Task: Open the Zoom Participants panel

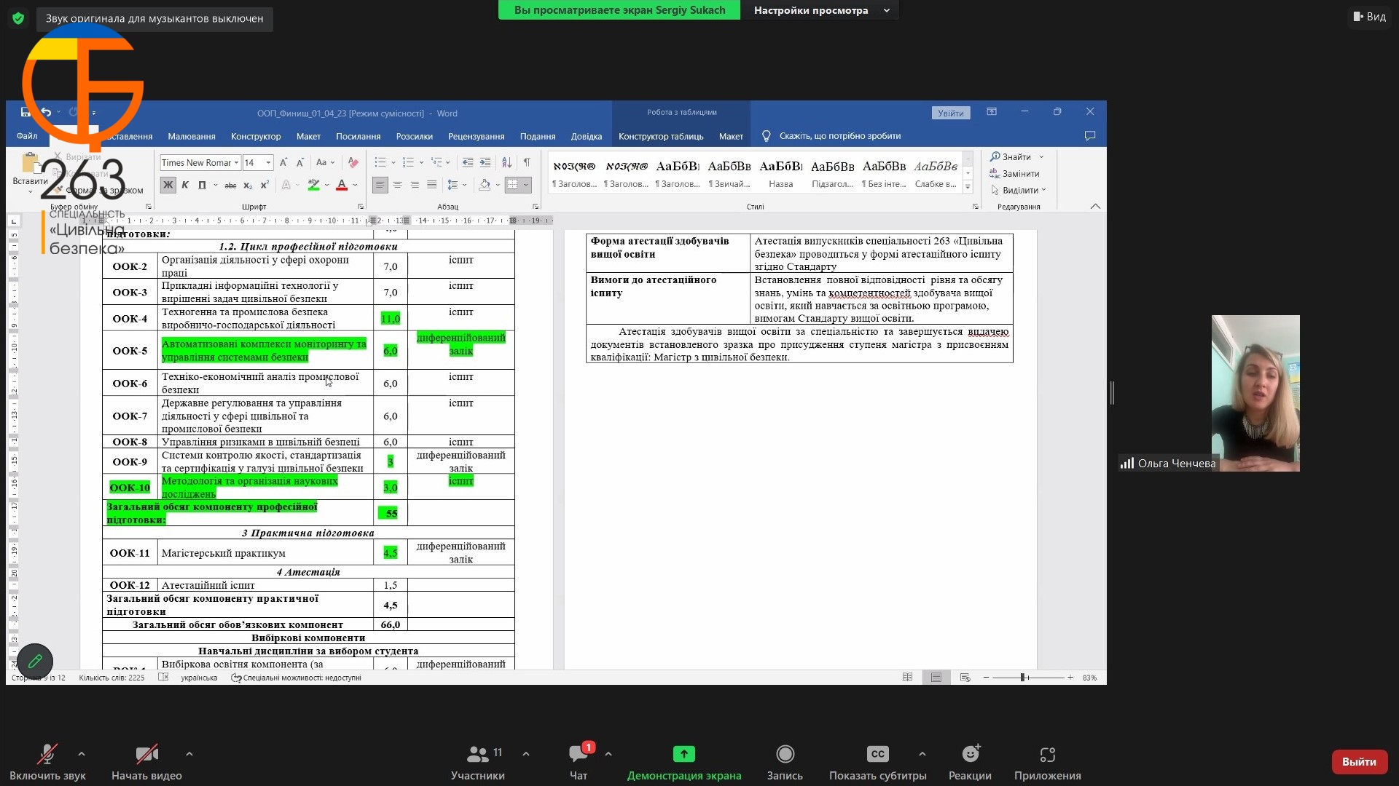Action: pyautogui.click(x=478, y=762)
